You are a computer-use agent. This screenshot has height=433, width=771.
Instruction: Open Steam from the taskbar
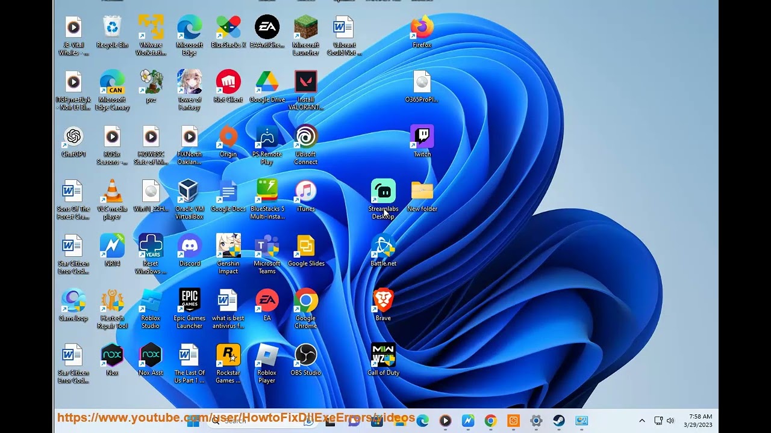pyautogui.click(x=559, y=421)
